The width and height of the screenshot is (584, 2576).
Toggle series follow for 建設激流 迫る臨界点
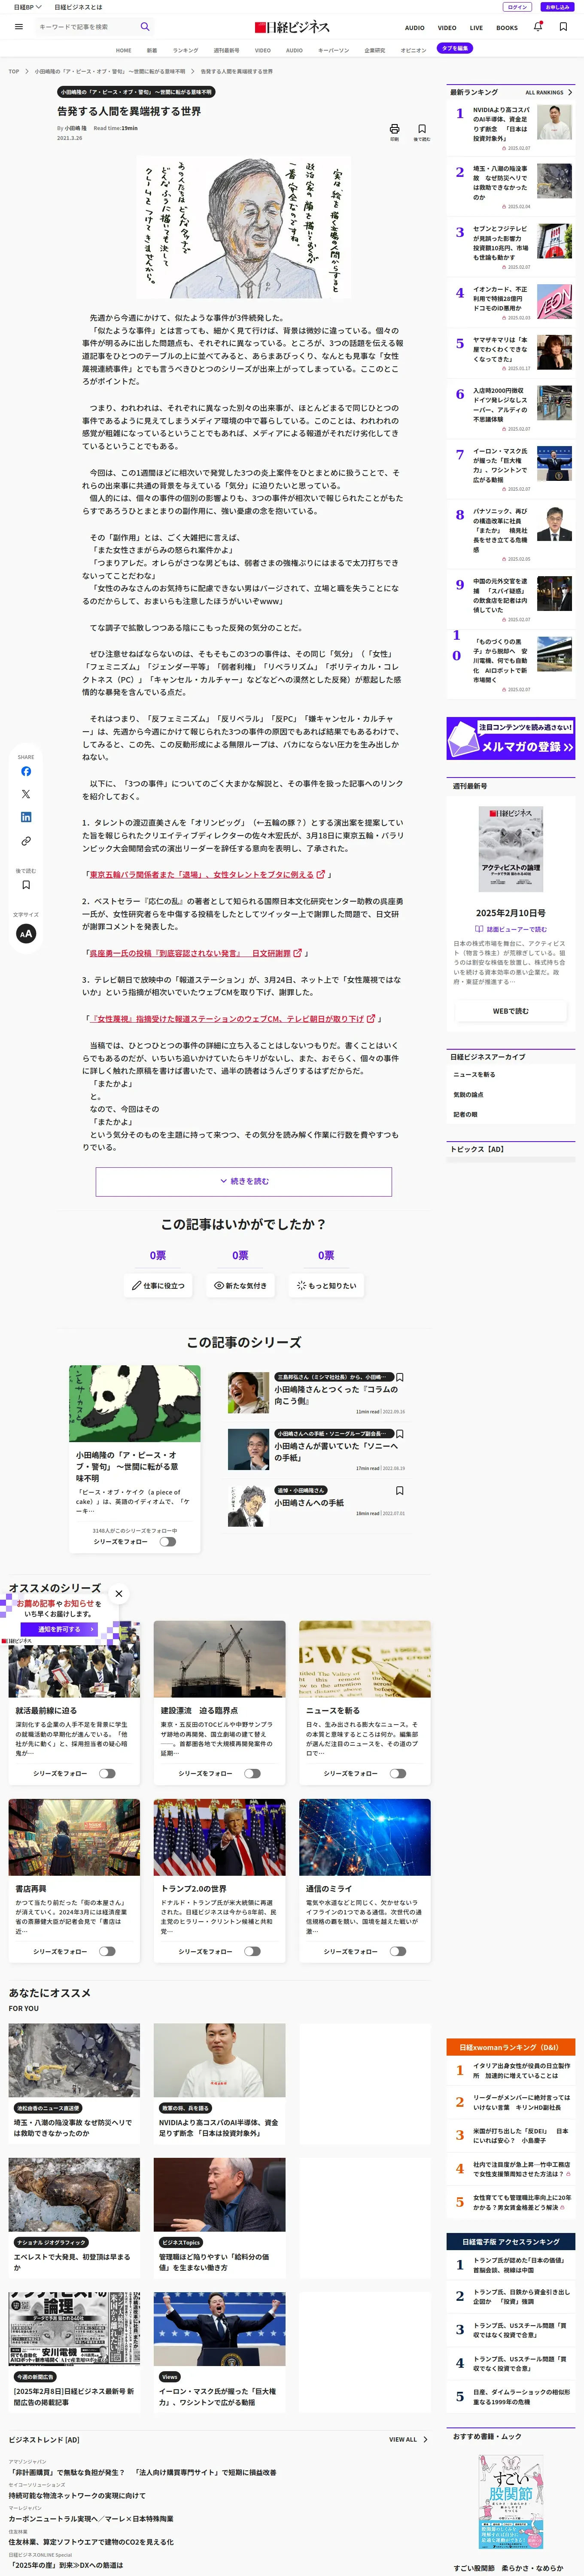point(252,1773)
